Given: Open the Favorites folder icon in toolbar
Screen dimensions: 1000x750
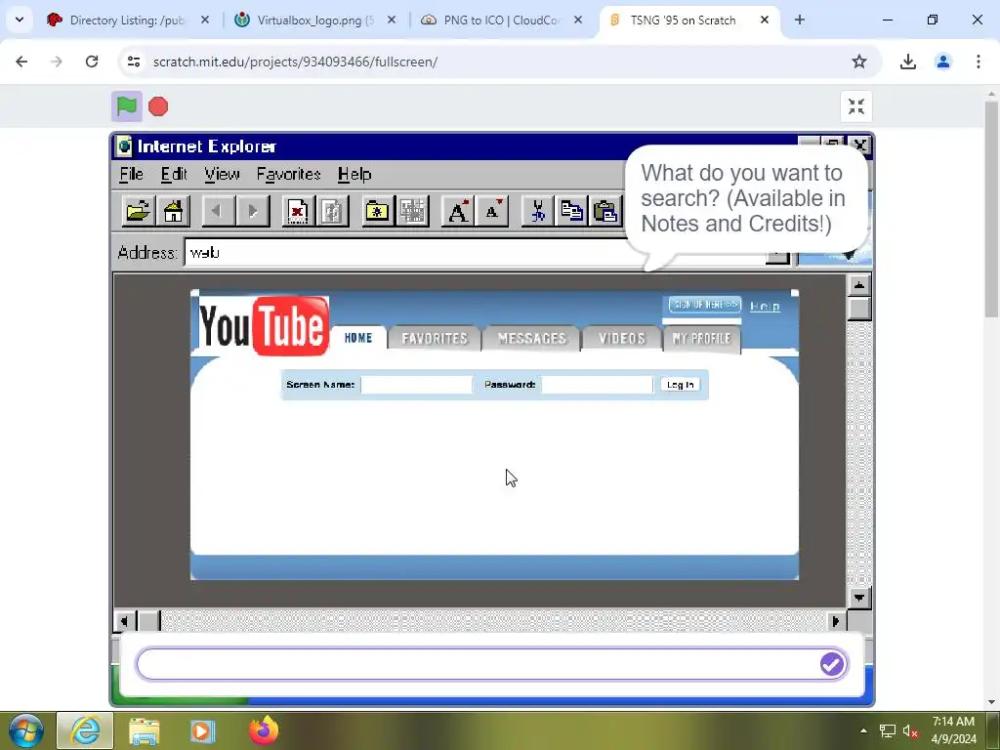Looking at the screenshot, I should click(378, 211).
